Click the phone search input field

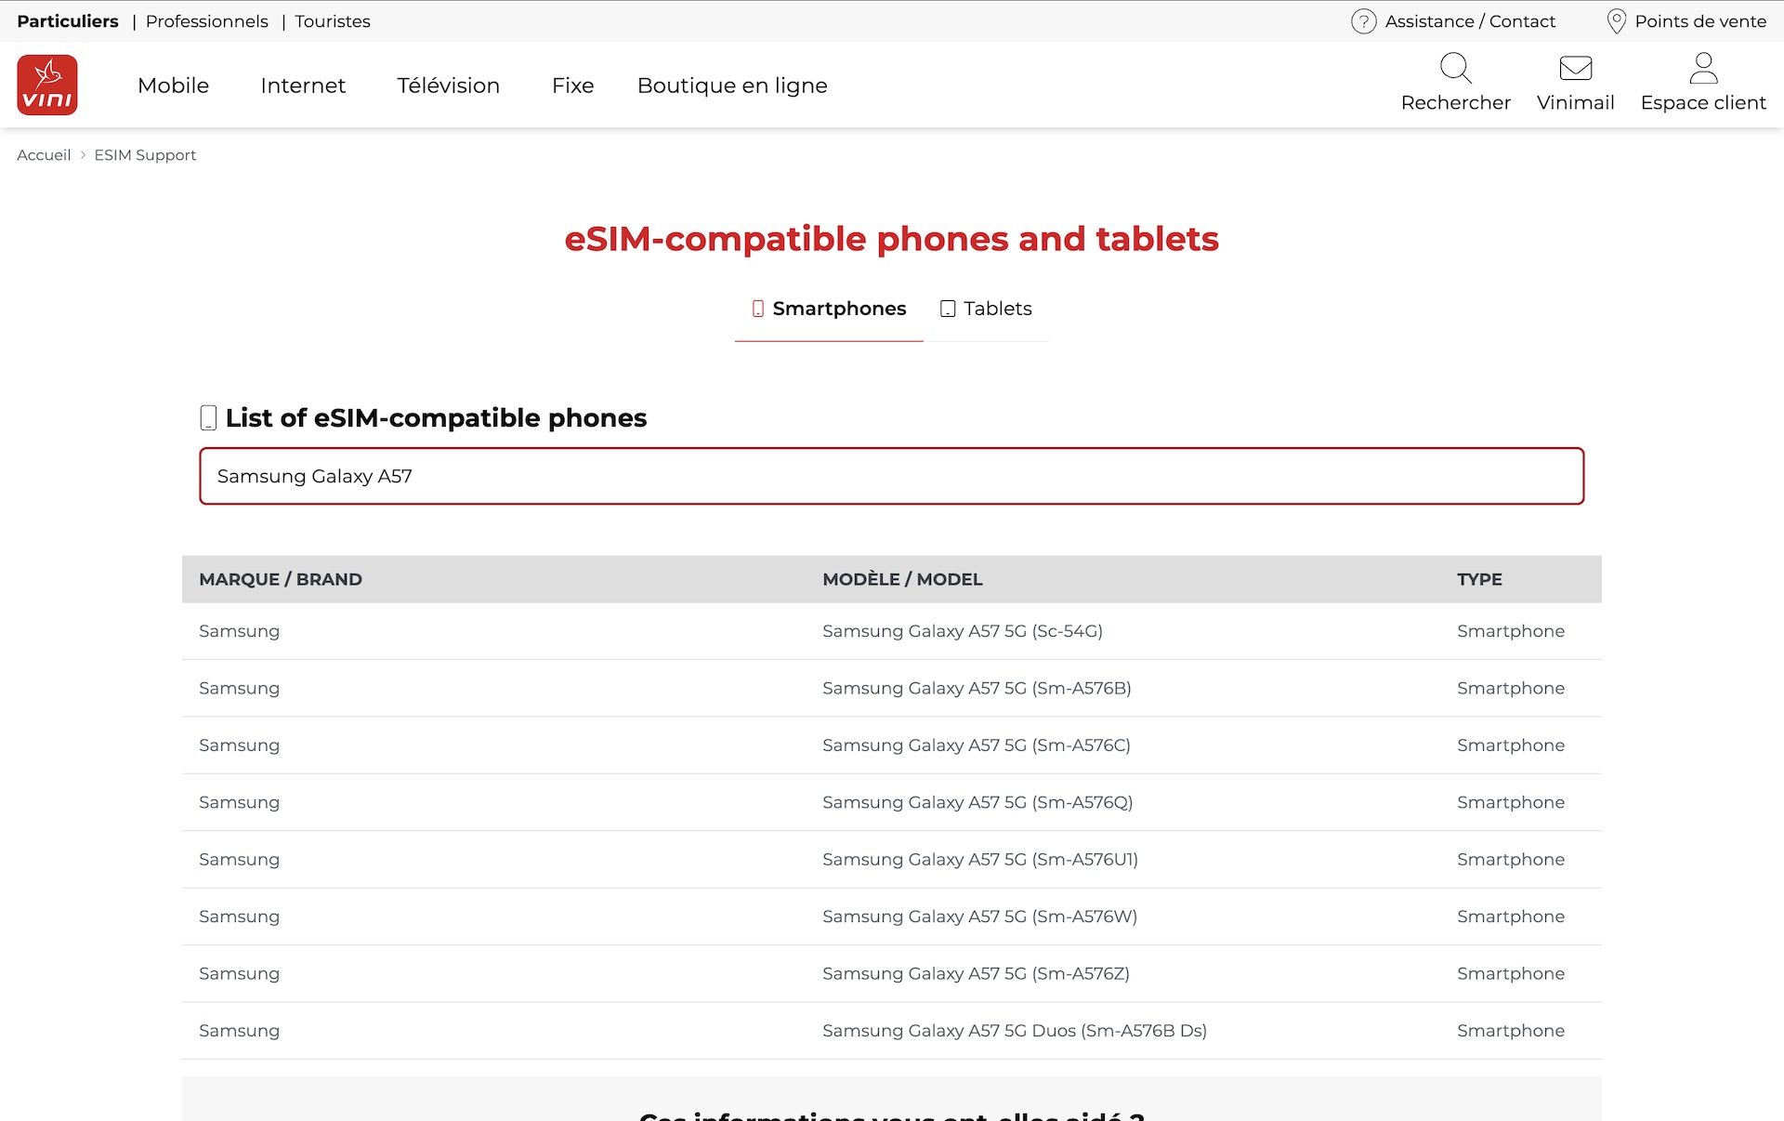click(x=890, y=476)
